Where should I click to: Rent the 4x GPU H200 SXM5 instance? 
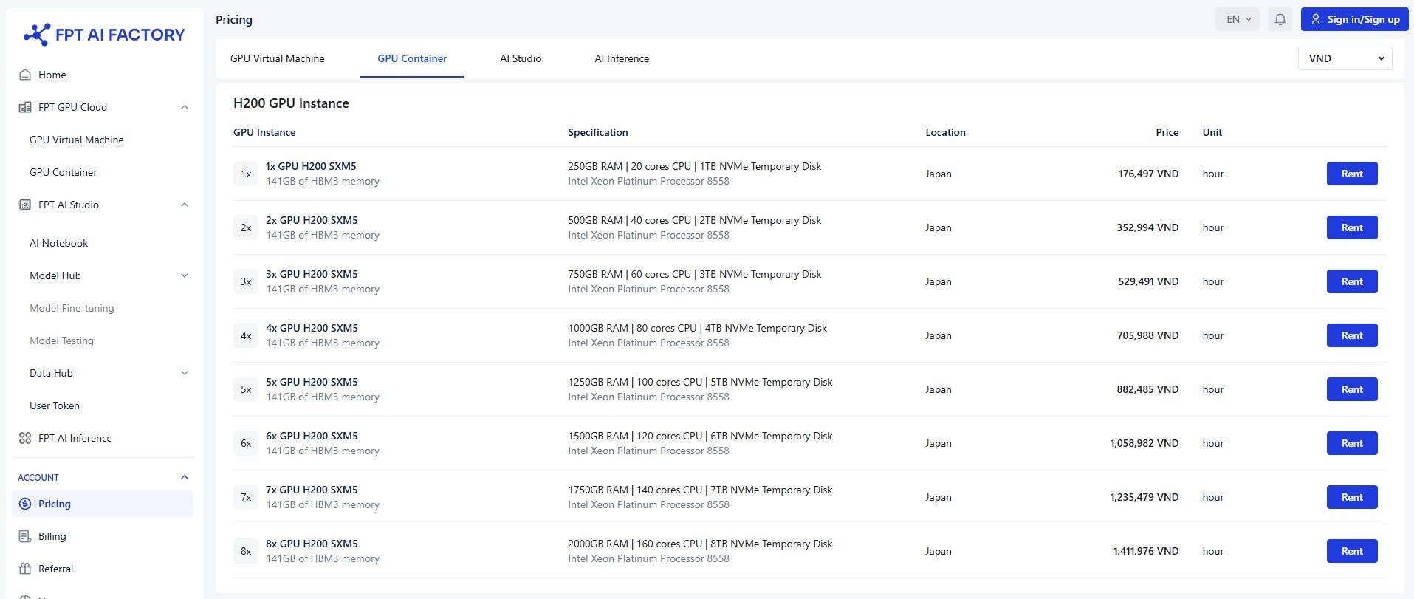1352,335
